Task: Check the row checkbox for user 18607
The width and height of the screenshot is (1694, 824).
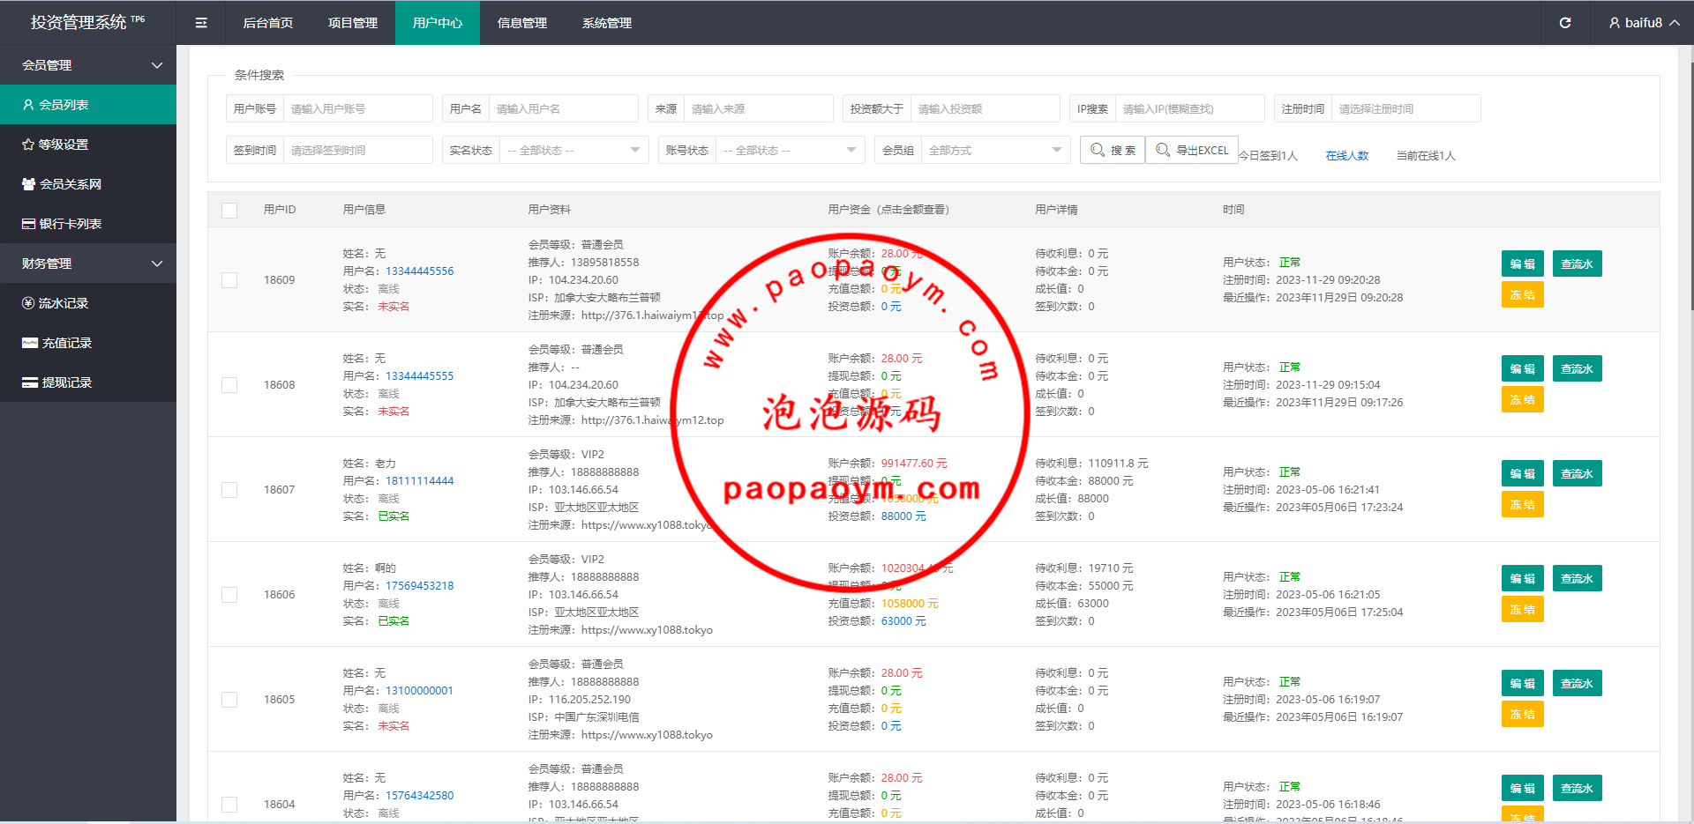Action: point(229,490)
